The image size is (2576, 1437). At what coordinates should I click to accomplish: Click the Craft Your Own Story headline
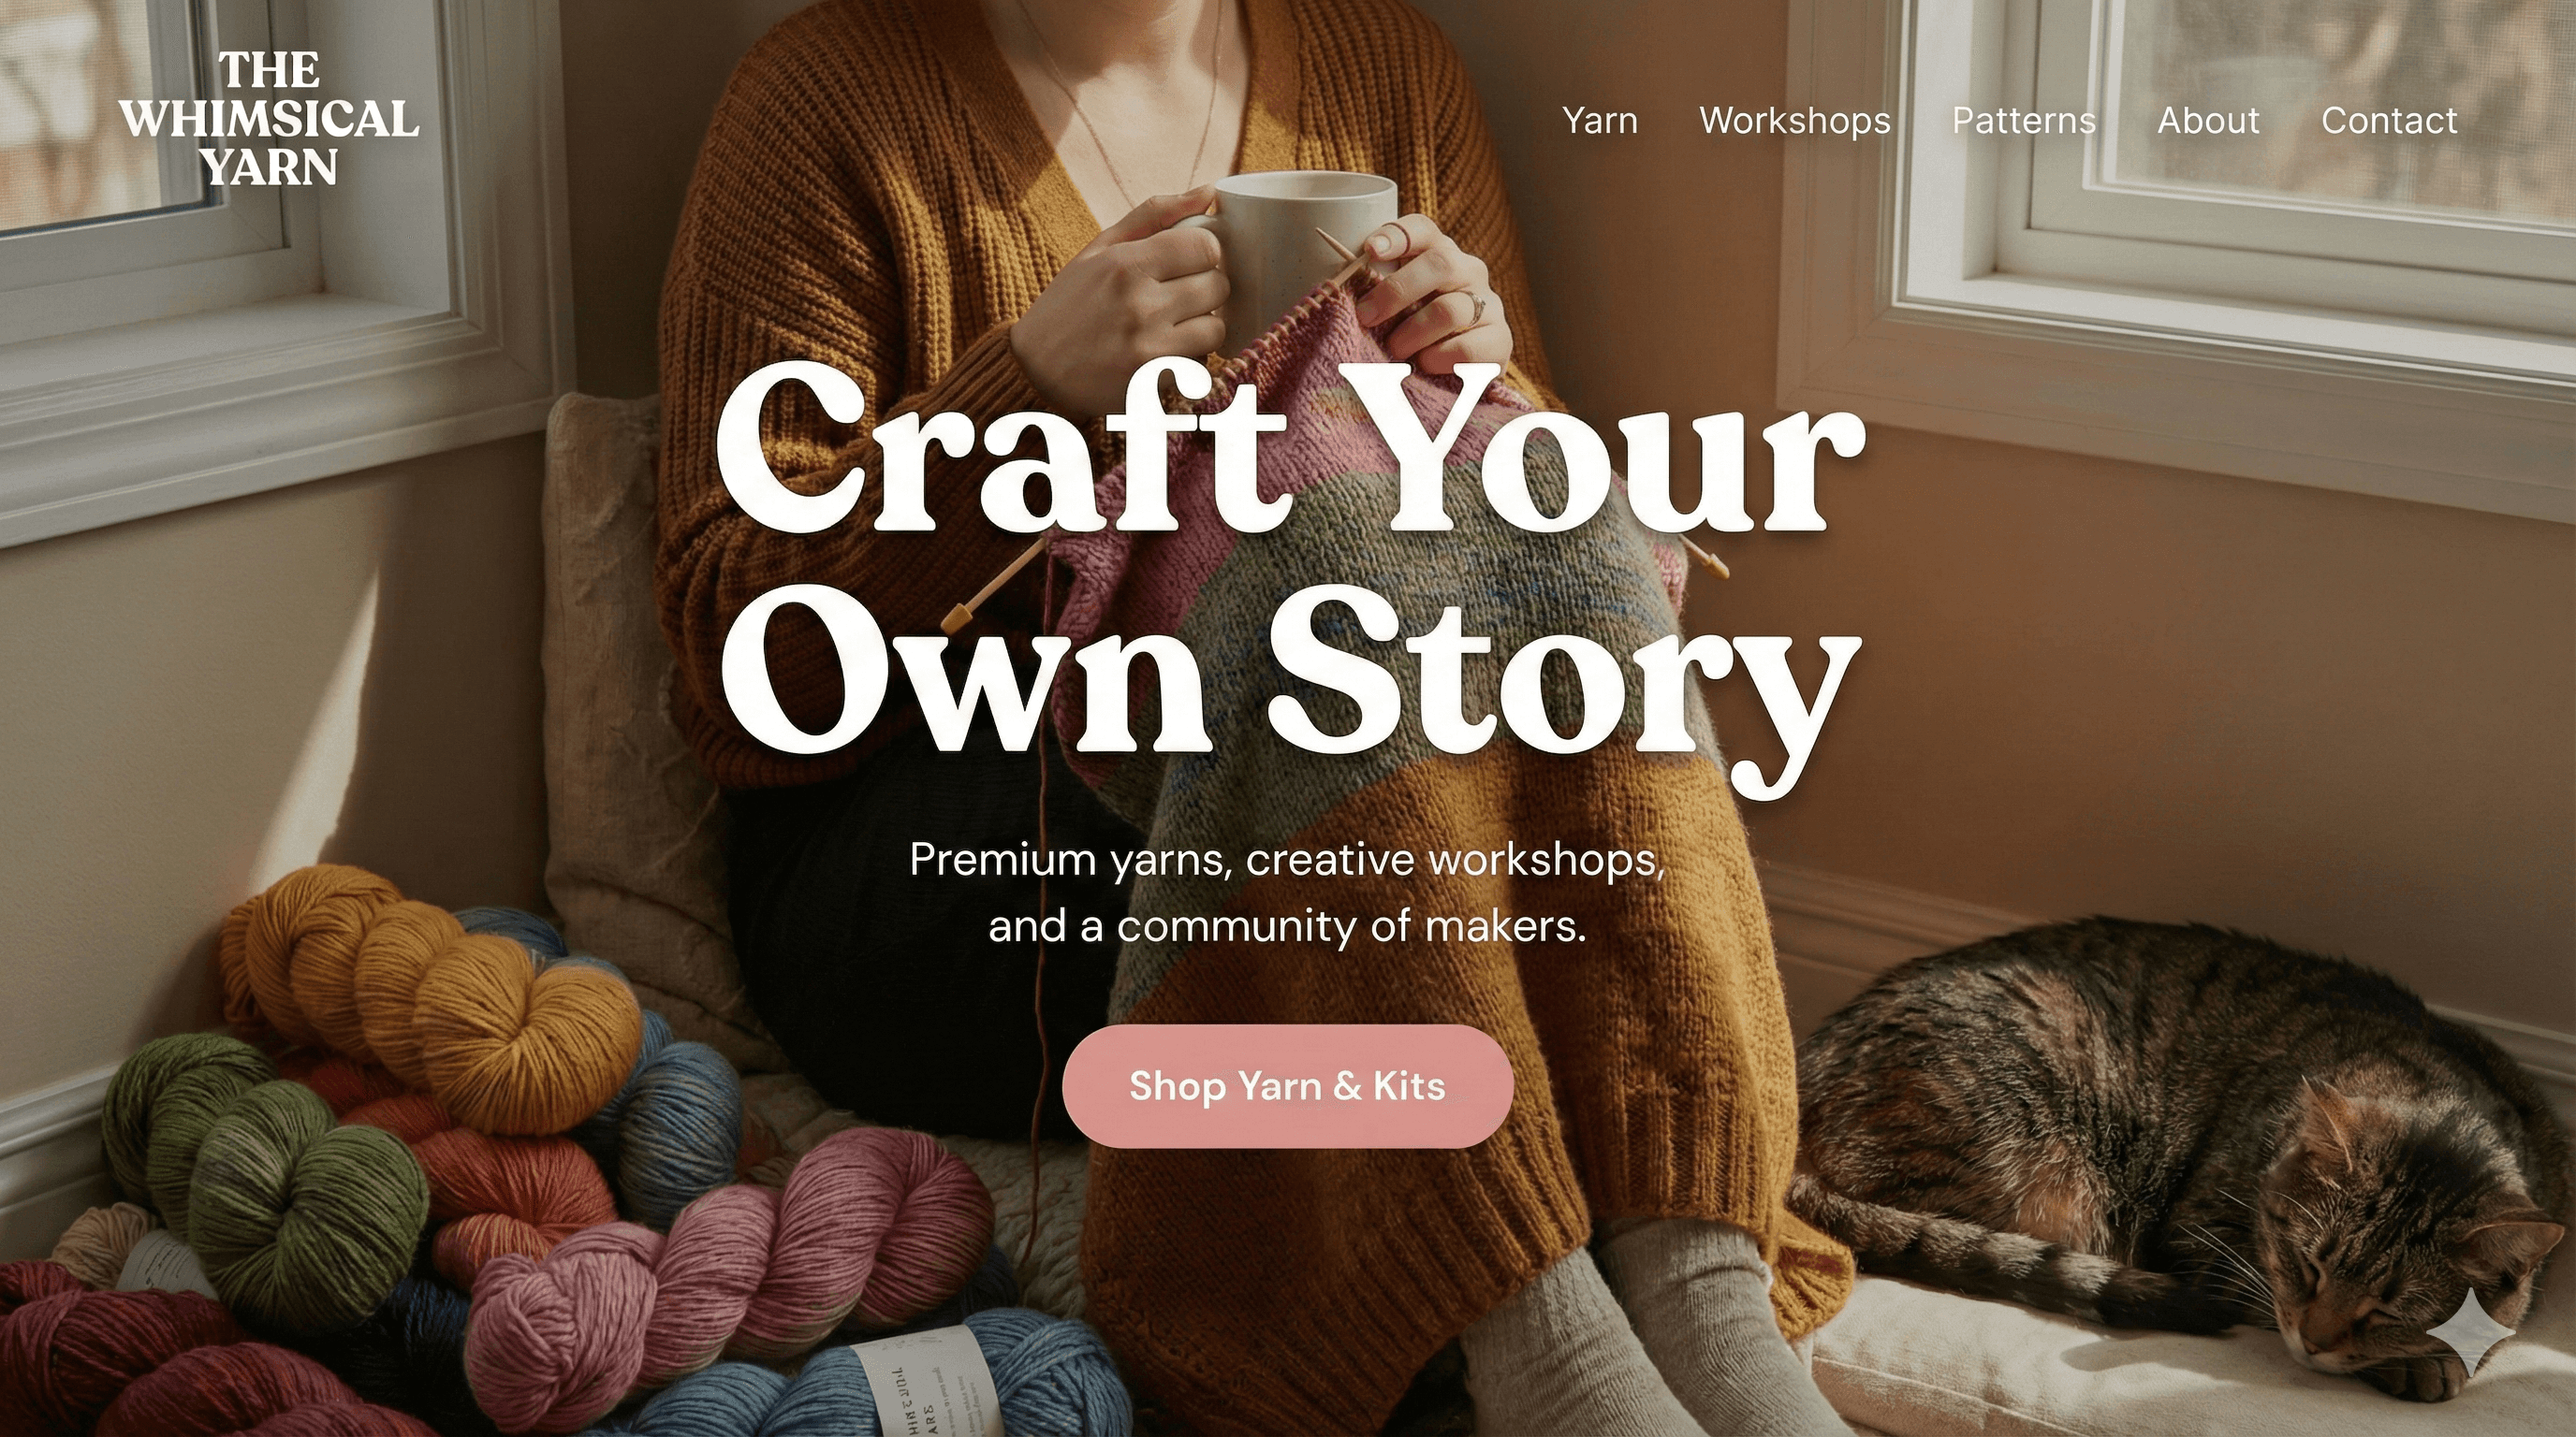coord(1289,574)
